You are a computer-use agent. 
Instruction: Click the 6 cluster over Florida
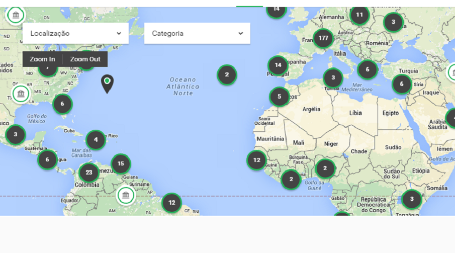(62, 104)
